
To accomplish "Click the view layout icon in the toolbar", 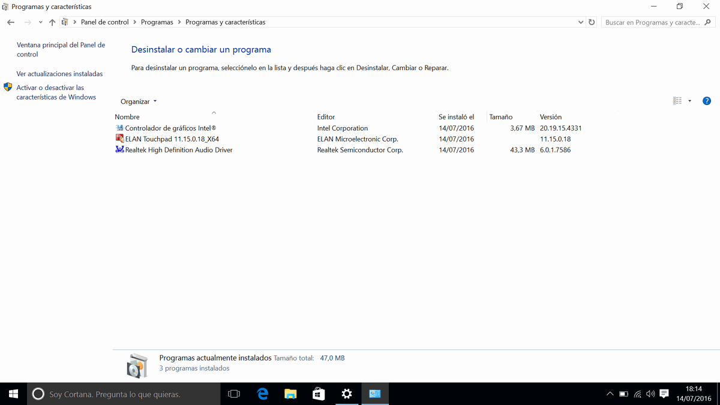I will tap(677, 101).
